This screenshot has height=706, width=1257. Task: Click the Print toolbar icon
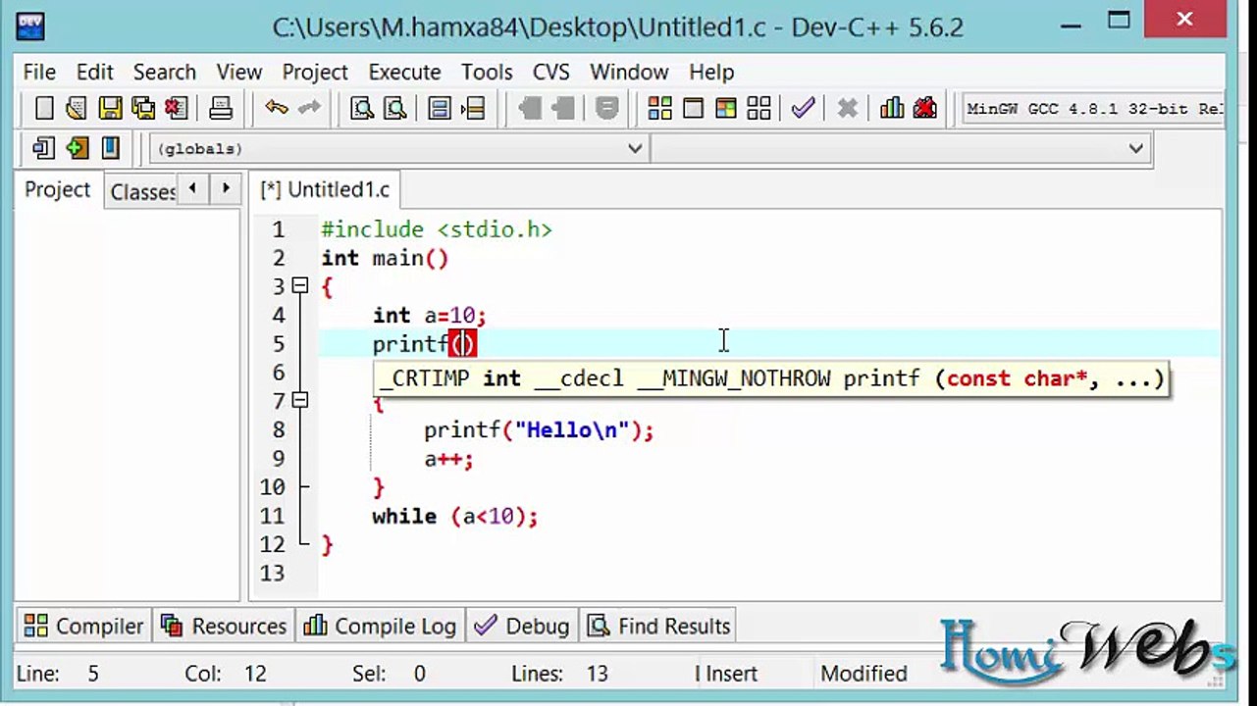(x=221, y=109)
